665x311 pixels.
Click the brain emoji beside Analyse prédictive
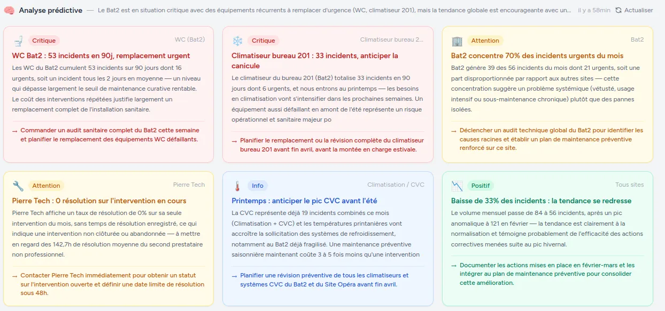click(9, 10)
